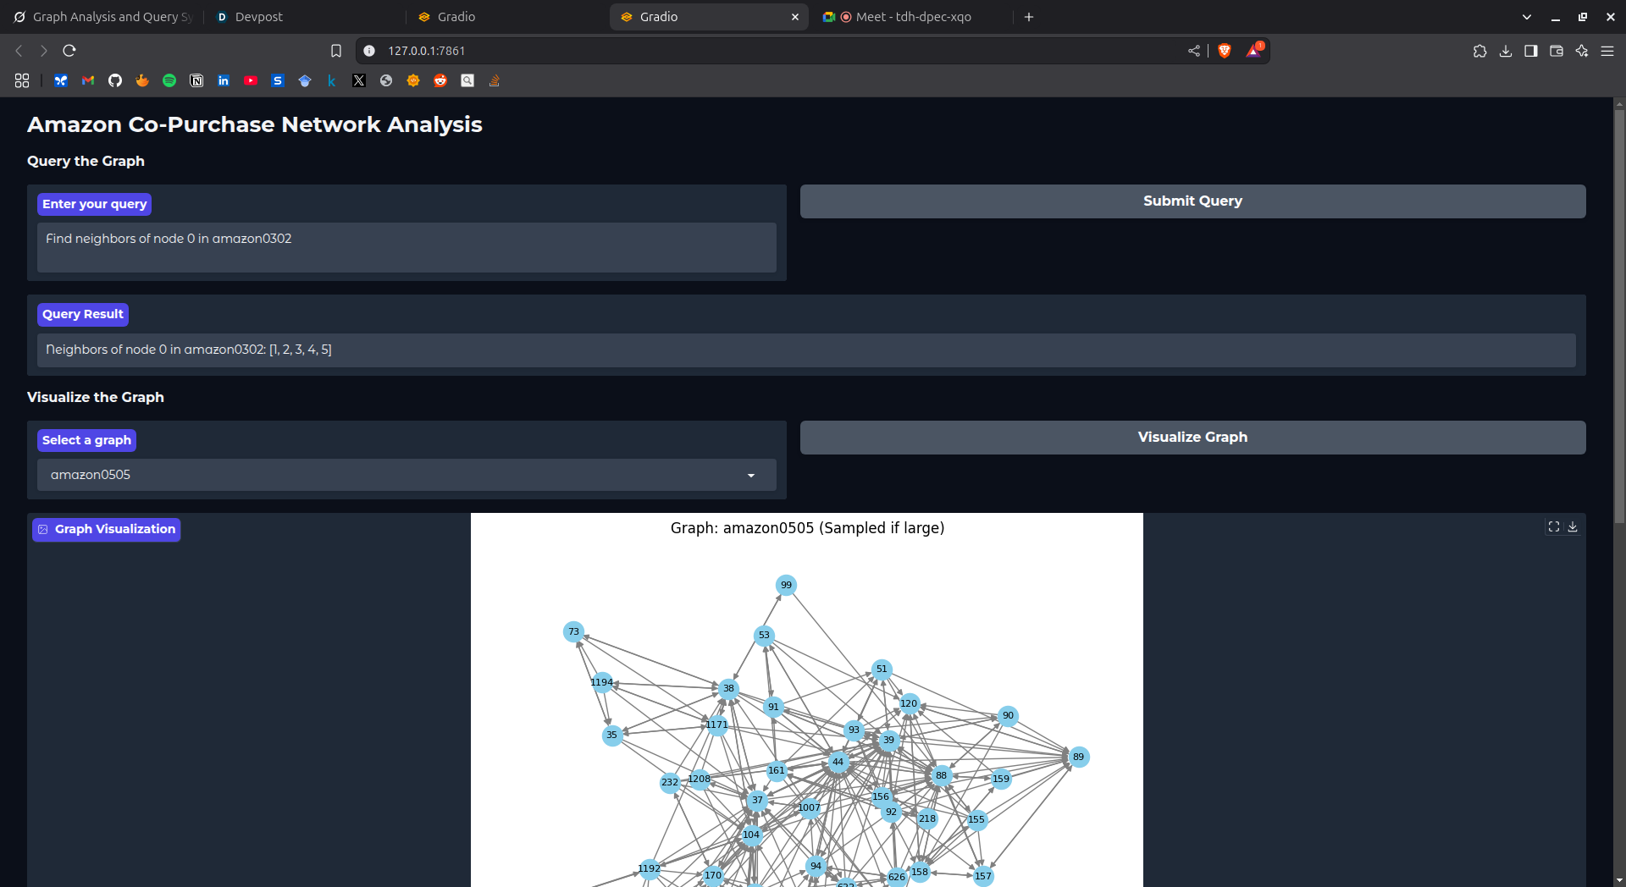The height and width of the screenshot is (887, 1626).
Task: Open Brave Rewards triangle icon
Action: click(x=1254, y=51)
